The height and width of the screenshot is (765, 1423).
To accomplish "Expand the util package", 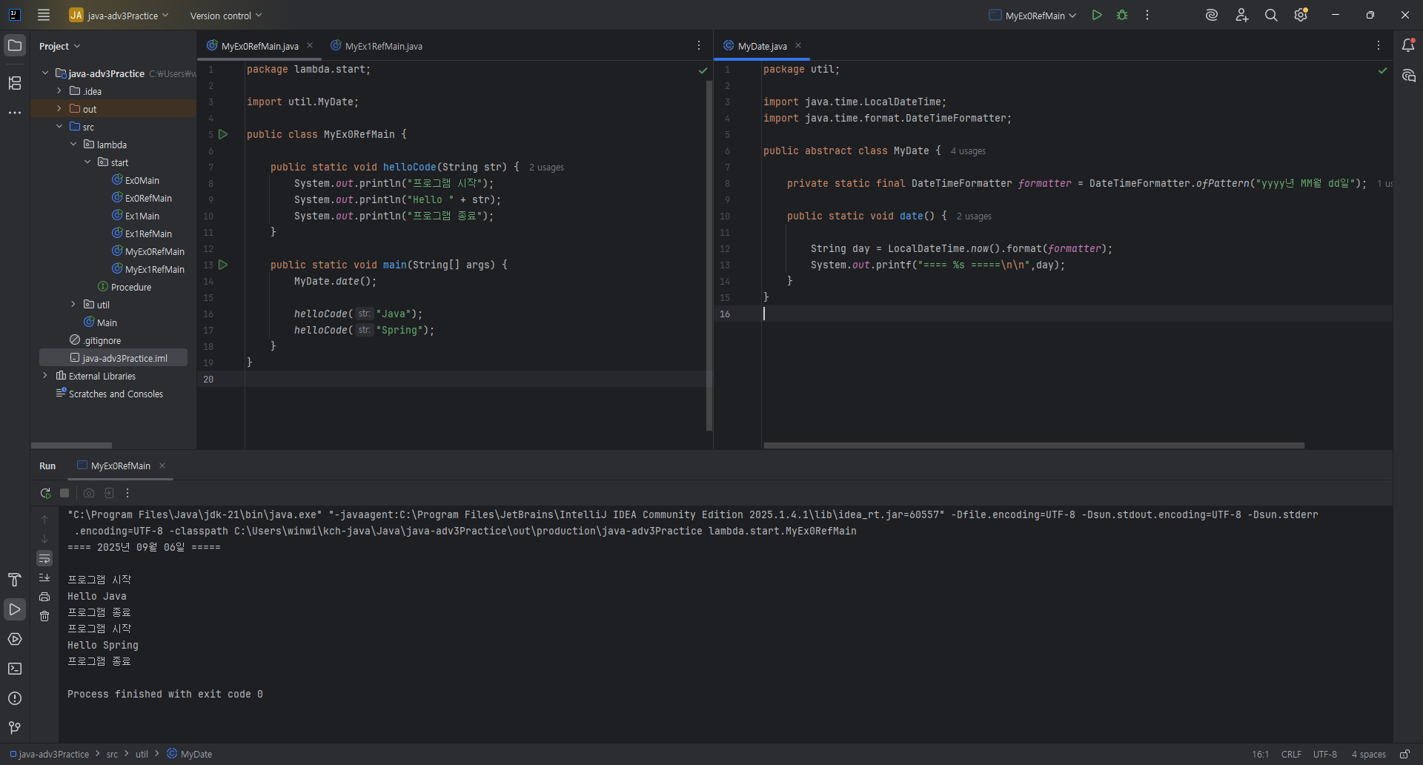I will click(73, 305).
